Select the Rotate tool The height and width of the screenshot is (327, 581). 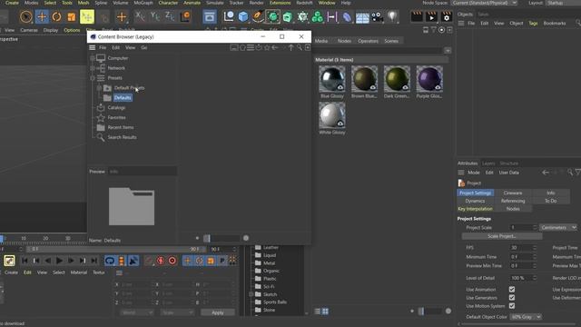point(56,16)
